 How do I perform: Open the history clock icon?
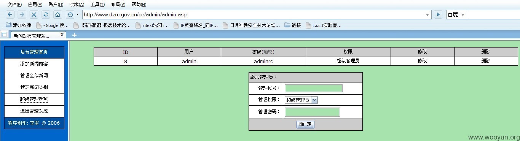pyautogui.click(x=70, y=14)
